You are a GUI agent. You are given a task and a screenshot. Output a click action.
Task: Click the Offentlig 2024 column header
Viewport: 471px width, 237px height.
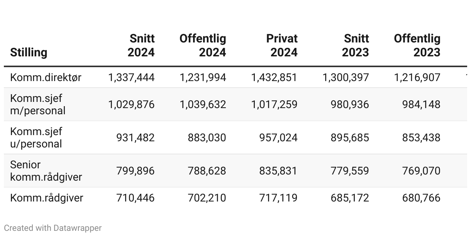203,46
